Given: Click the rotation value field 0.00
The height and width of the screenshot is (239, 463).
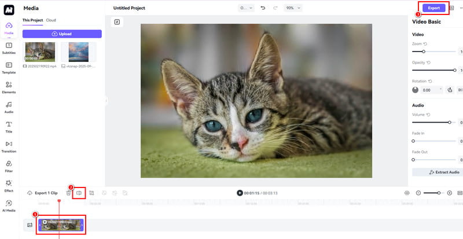Looking at the screenshot, I should pyautogui.click(x=432, y=90).
